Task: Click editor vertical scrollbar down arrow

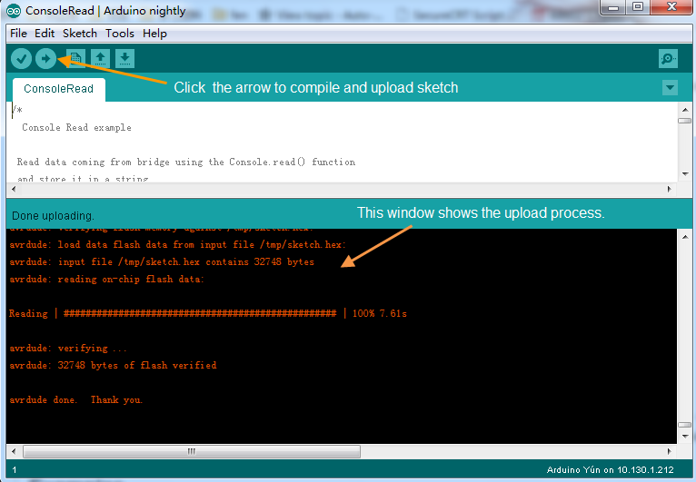Action: point(685,174)
